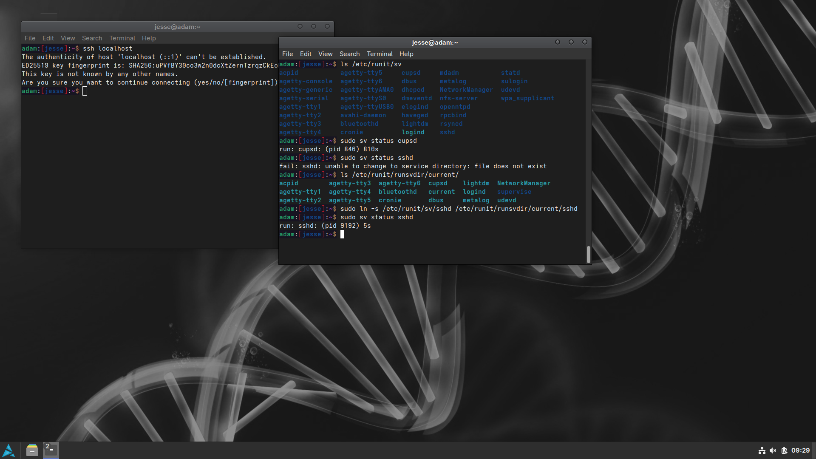Click 'ssh localhost' command in background terminal
Screen dimensions: 816x459
108,48
